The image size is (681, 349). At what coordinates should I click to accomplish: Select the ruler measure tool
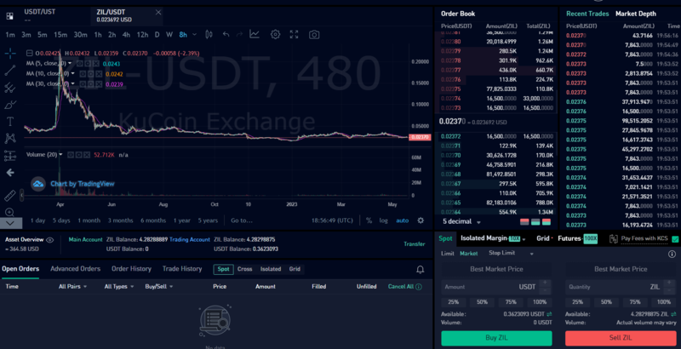click(10, 196)
